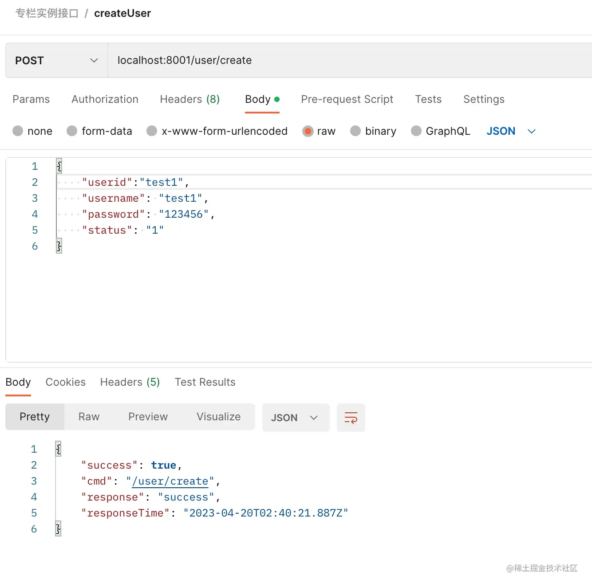Open request Settings tab
Screen dimensions: 592x587
[484, 99]
